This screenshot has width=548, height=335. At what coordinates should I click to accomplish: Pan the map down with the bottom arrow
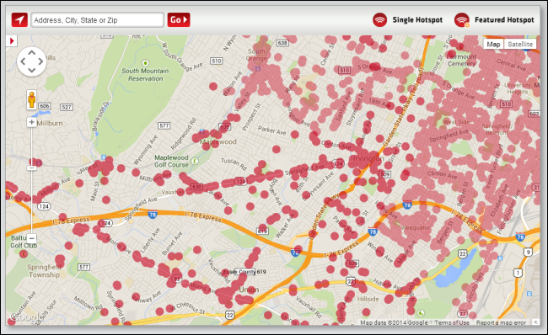[x=32, y=70]
